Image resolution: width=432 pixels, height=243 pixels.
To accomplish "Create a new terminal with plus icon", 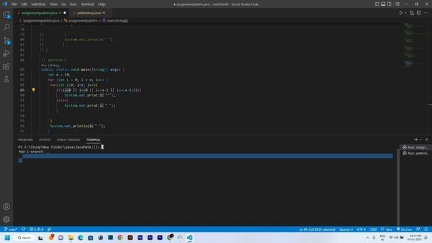I will (x=416, y=140).
